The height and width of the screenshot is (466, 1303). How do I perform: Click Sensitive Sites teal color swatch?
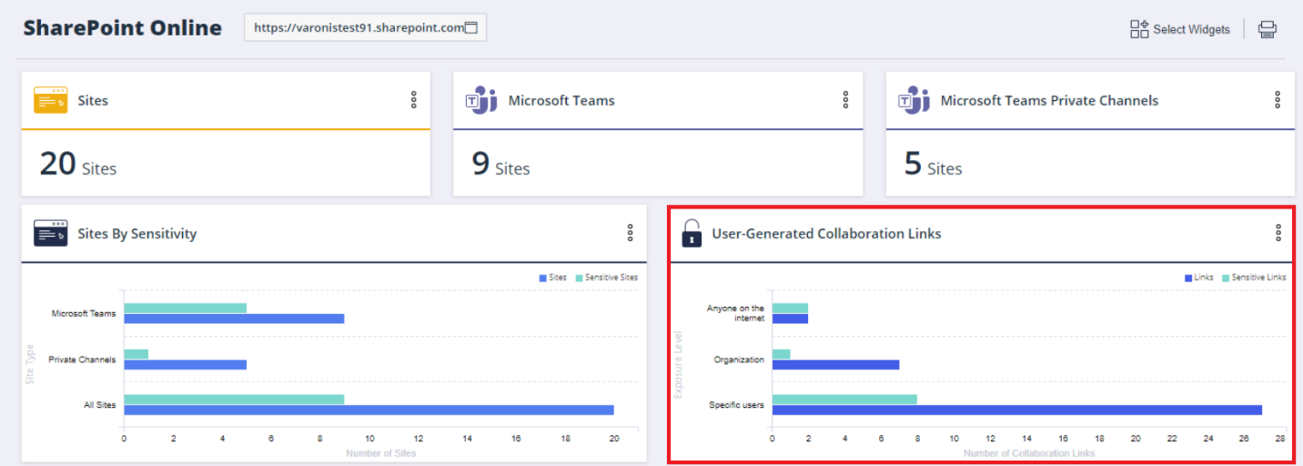point(578,278)
